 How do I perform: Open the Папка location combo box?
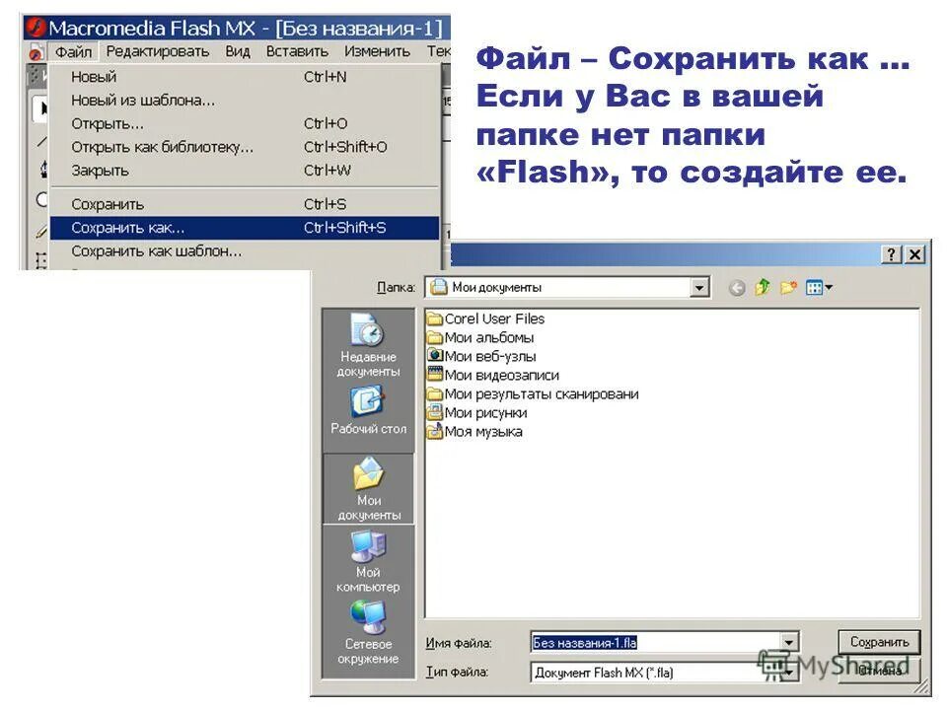(x=568, y=287)
